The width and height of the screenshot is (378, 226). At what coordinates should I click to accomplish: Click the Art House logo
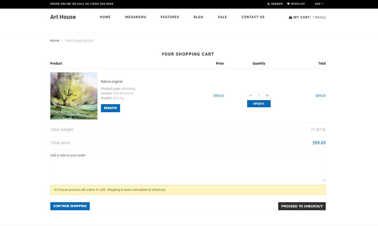pyautogui.click(x=63, y=17)
